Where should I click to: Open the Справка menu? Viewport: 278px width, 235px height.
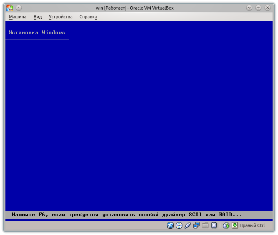tap(88, 17)
